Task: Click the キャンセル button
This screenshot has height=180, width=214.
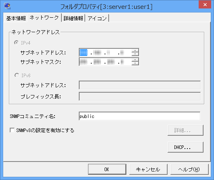Action: [148, 169]
